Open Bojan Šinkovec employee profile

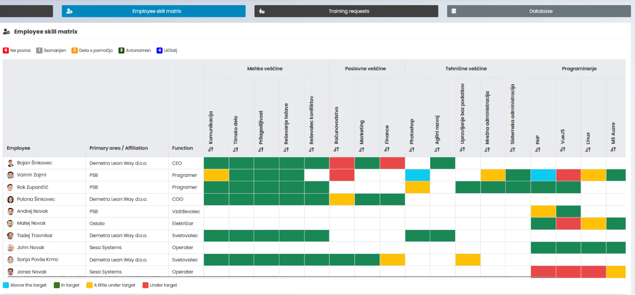click(x=34, y=163)
